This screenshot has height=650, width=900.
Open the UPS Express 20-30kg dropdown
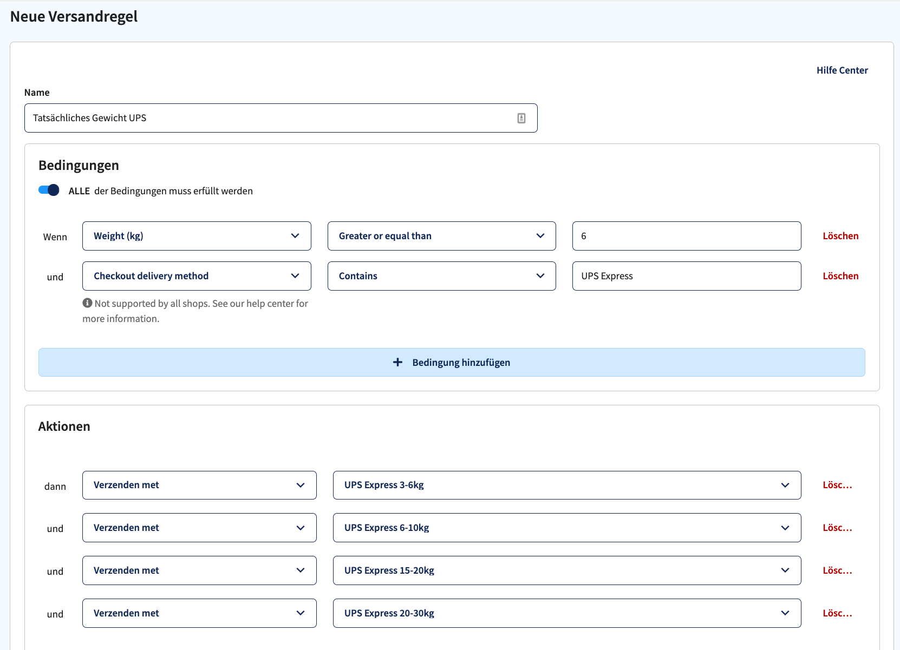(567, 613)
